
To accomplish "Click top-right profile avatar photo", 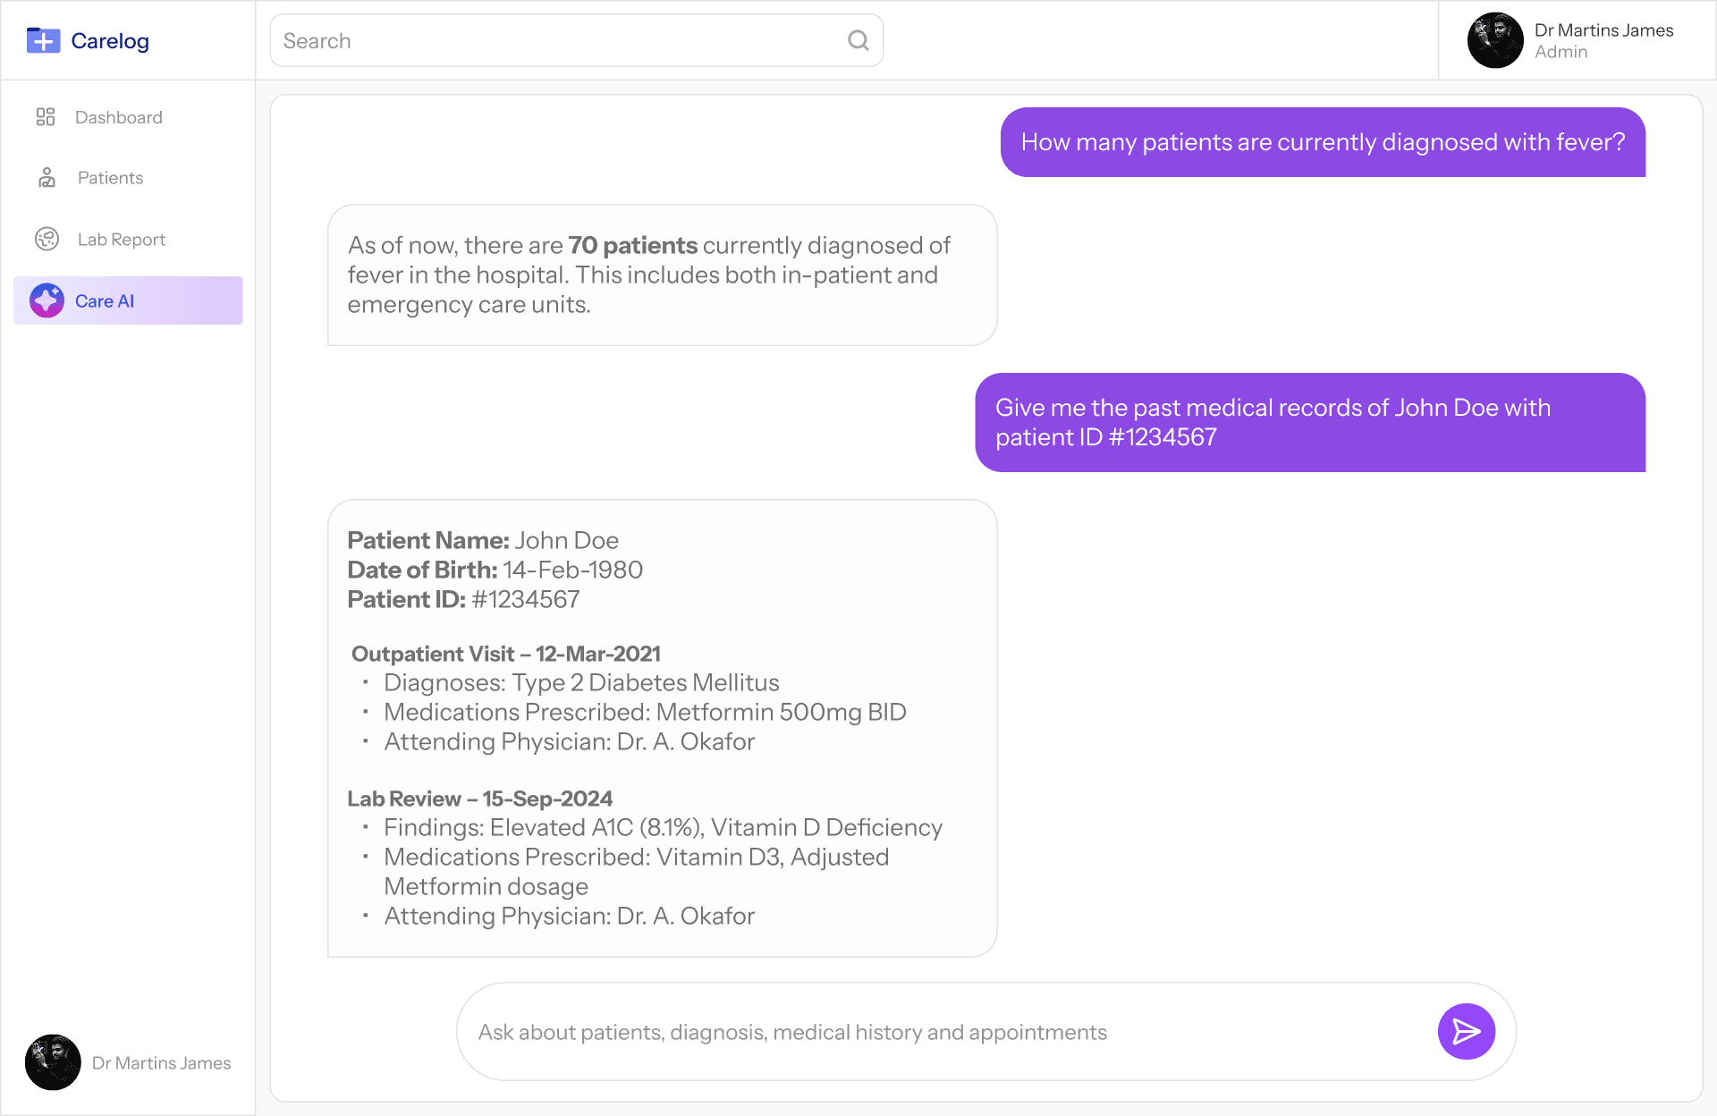I will pos(1494,40).
